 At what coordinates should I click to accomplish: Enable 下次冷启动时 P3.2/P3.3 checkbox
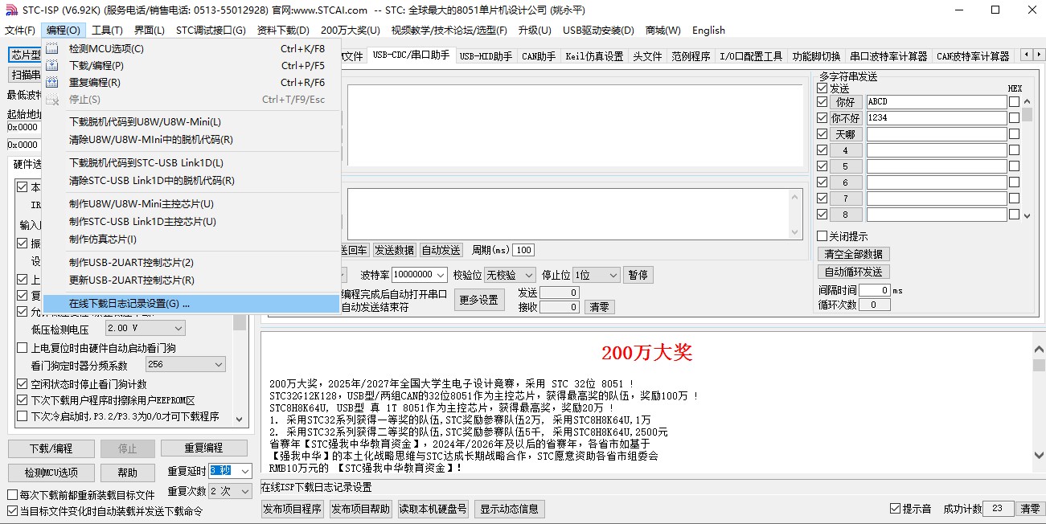coord(23,416)
